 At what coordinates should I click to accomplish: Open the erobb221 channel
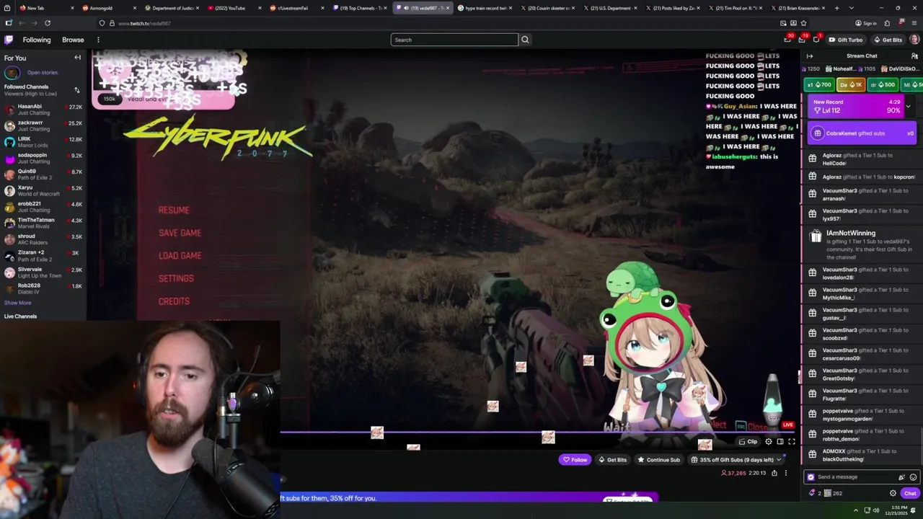(x=43, y=207)
